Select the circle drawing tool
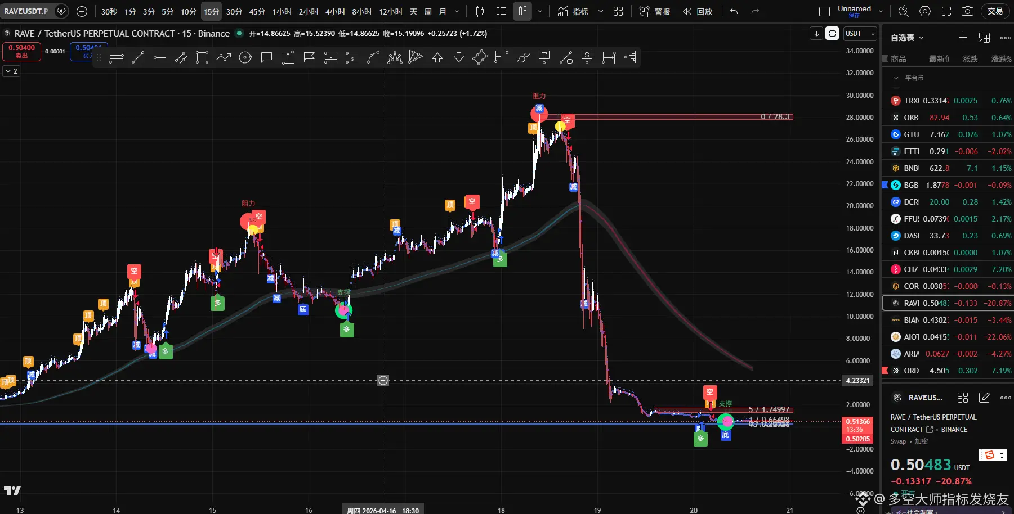1014x514 pixels. 245,57
